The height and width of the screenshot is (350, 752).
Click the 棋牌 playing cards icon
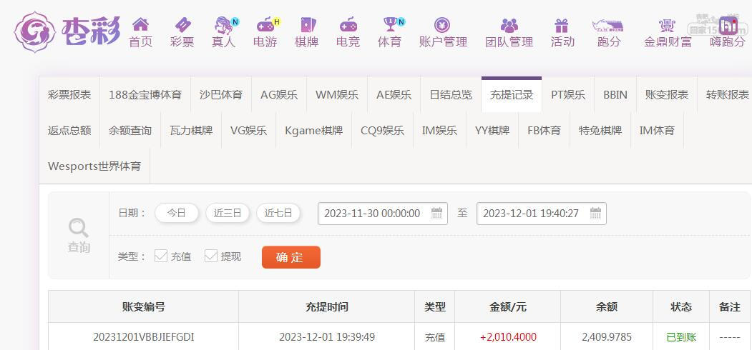click(x=306, y=25)
